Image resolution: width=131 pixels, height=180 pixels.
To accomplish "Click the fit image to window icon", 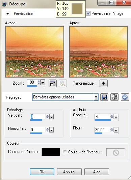I will [x=53, y=83].
